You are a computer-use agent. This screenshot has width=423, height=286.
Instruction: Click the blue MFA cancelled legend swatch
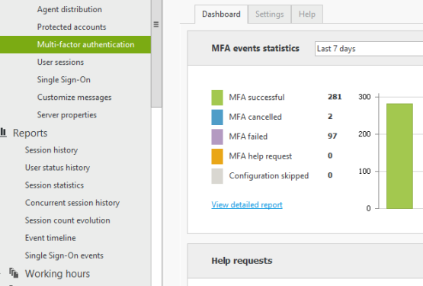(217, 117)
